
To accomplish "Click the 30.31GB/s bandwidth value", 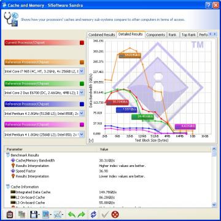I will pos(107,160).
